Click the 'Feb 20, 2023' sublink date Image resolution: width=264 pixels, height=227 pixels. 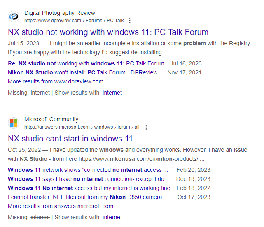pos(193,170)
